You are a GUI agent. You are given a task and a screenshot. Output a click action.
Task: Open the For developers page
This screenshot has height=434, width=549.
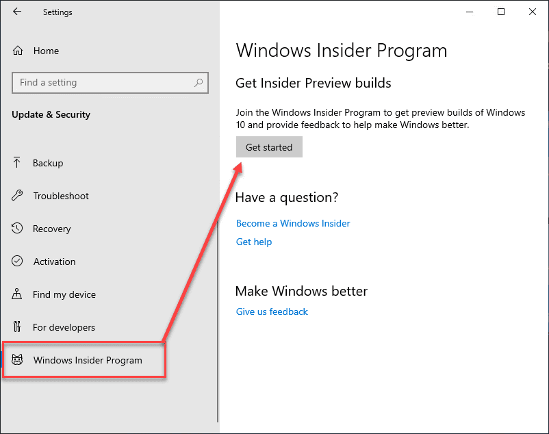64,327
